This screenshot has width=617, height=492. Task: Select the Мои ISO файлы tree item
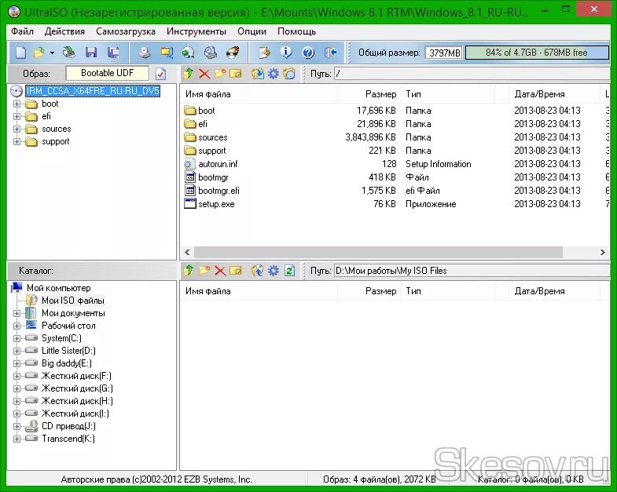(73, 301)
